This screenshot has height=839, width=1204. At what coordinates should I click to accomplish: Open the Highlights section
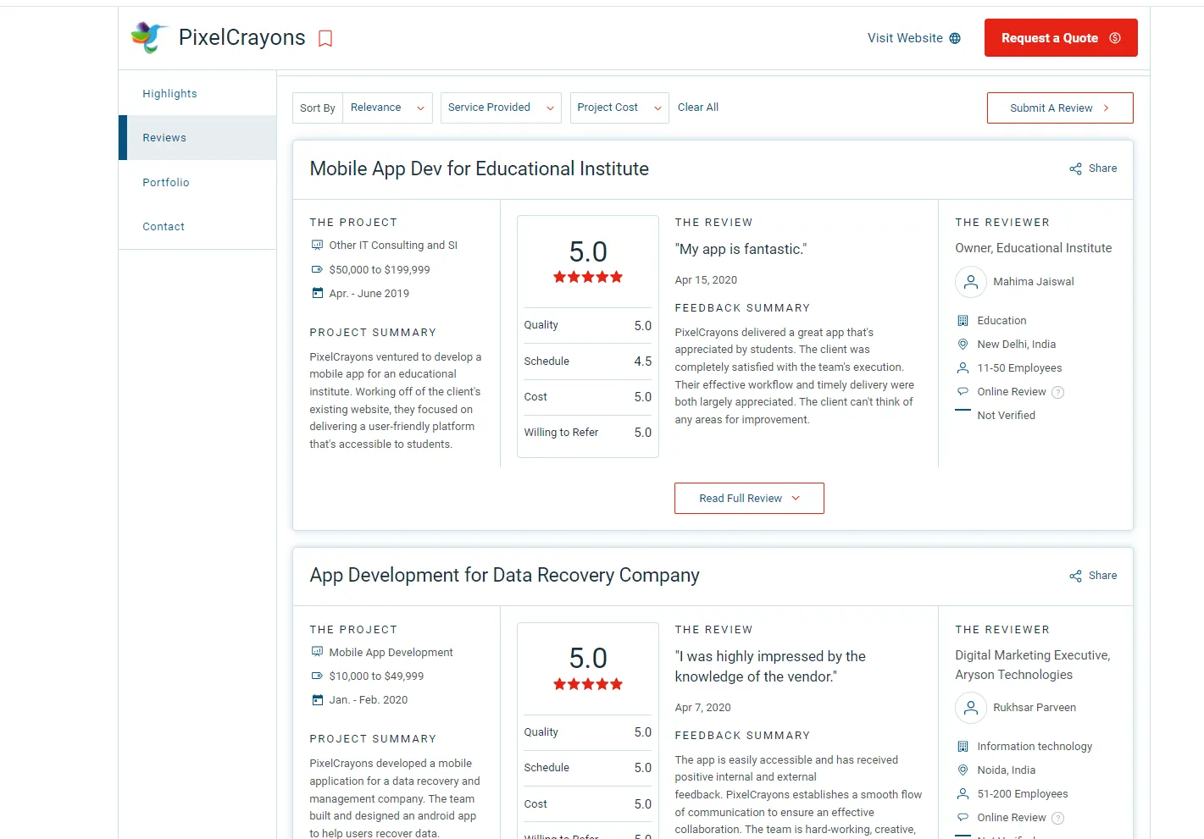[x=169, y=94]
